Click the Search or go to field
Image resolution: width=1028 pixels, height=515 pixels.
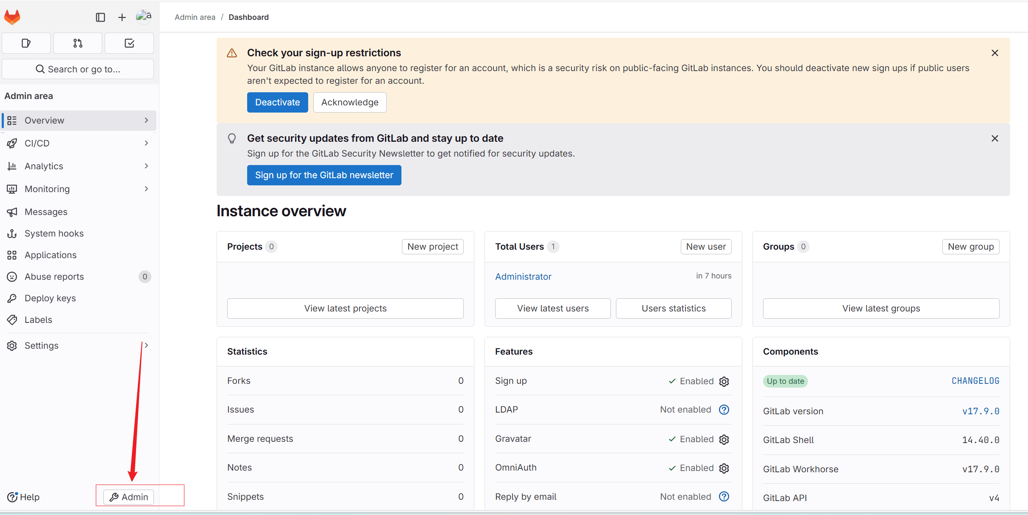tap(78, 69)
